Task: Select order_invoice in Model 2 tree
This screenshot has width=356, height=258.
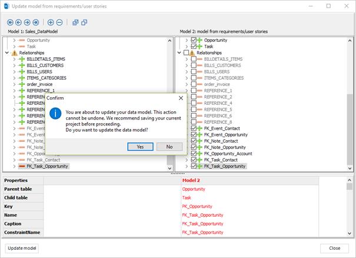Action: [x=217, y=84]
